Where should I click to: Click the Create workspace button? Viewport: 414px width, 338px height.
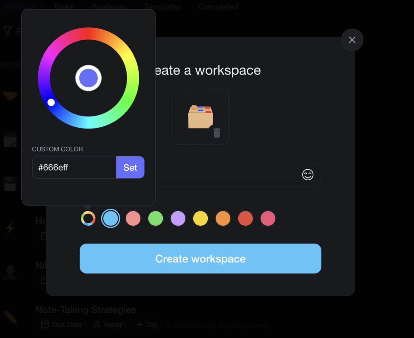tap(200, 259)
